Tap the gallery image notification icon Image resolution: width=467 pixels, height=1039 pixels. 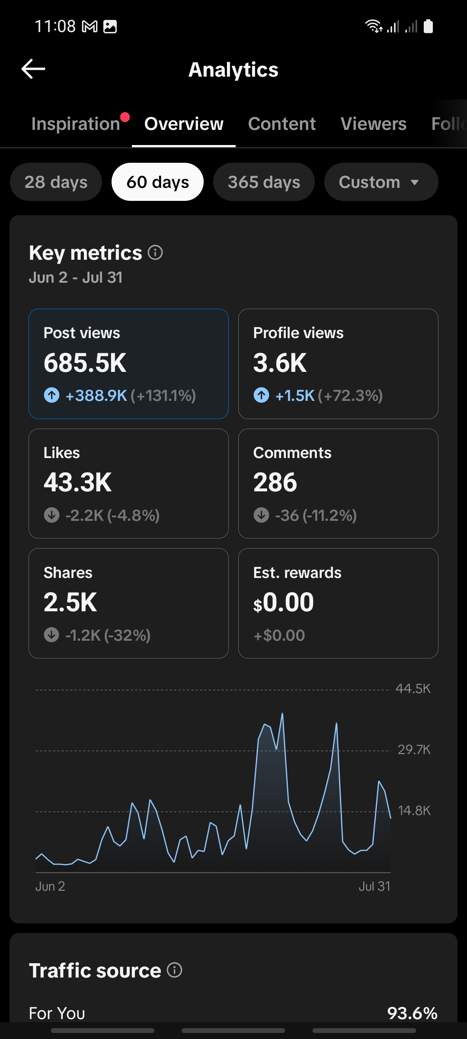tap(110, 27)
